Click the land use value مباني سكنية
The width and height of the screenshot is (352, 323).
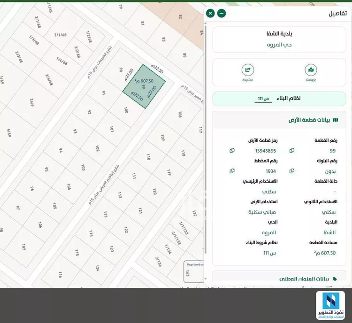262,212
